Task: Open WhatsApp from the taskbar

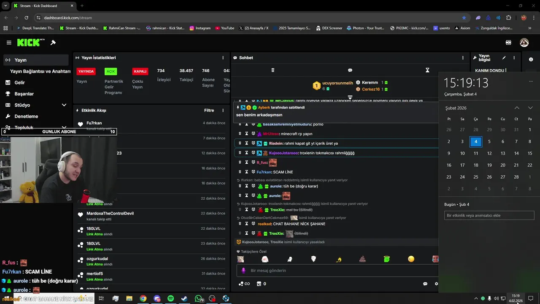Action: [198, 299]
